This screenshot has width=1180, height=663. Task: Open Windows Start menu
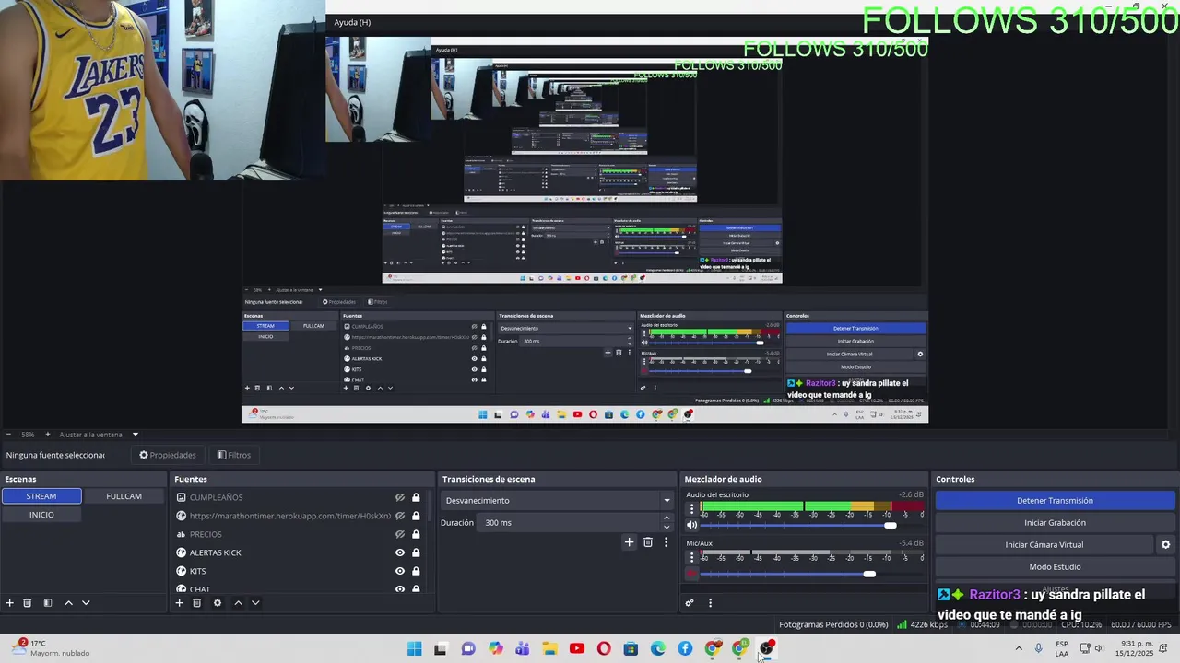coord(414,648)
